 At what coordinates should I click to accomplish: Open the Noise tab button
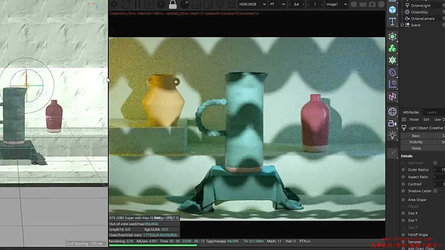[x=416, y=148]
